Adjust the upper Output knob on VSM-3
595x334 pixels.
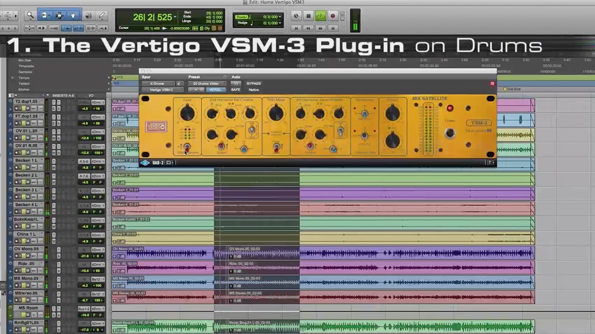(393, 113)
